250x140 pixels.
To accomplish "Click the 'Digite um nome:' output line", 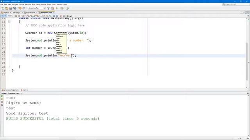I will click(x=23, y=103).
